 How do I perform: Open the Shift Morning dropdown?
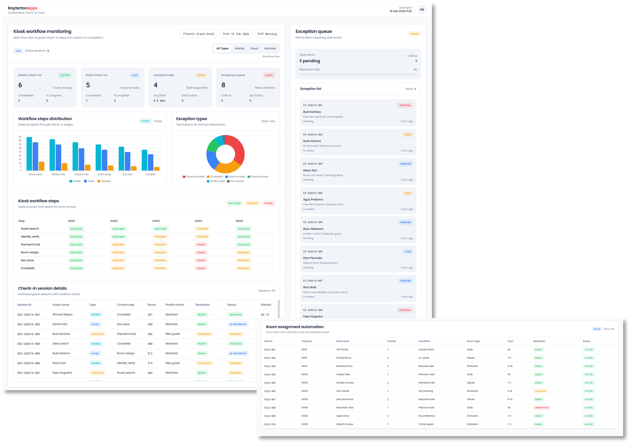coord(267,34)
